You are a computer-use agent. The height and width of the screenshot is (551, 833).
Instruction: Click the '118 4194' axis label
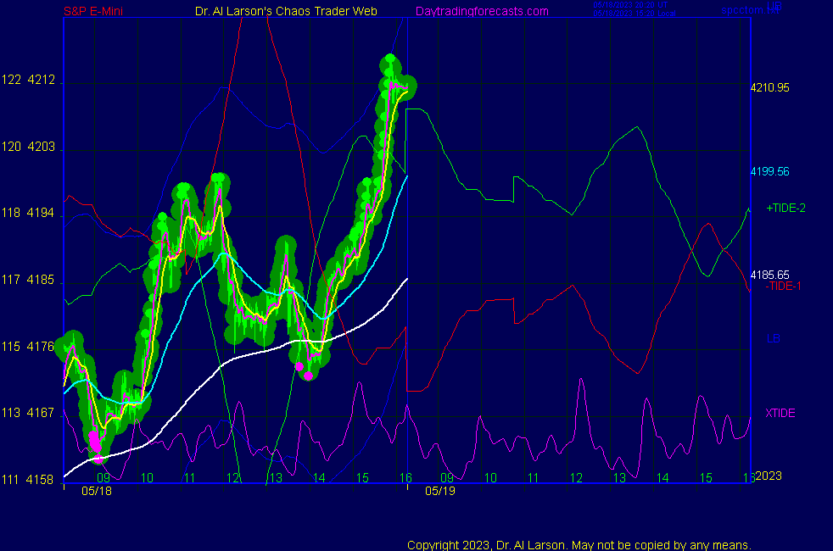28,214
